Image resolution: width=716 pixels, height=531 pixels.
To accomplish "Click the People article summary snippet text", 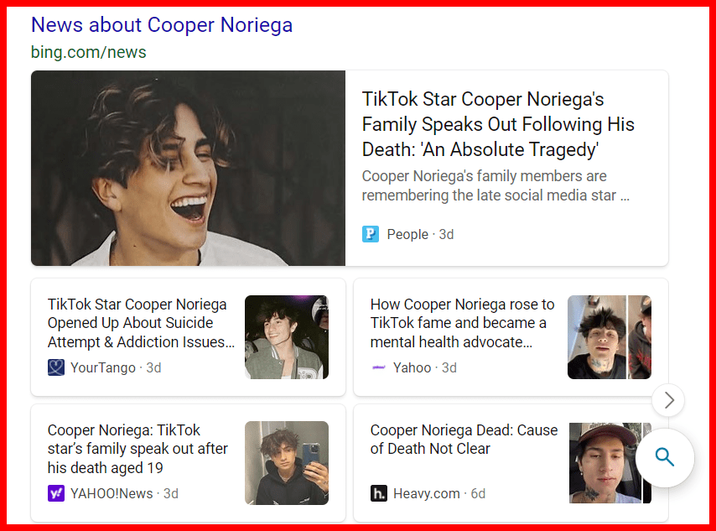I will pyautogui.click(x=495, y=185).
